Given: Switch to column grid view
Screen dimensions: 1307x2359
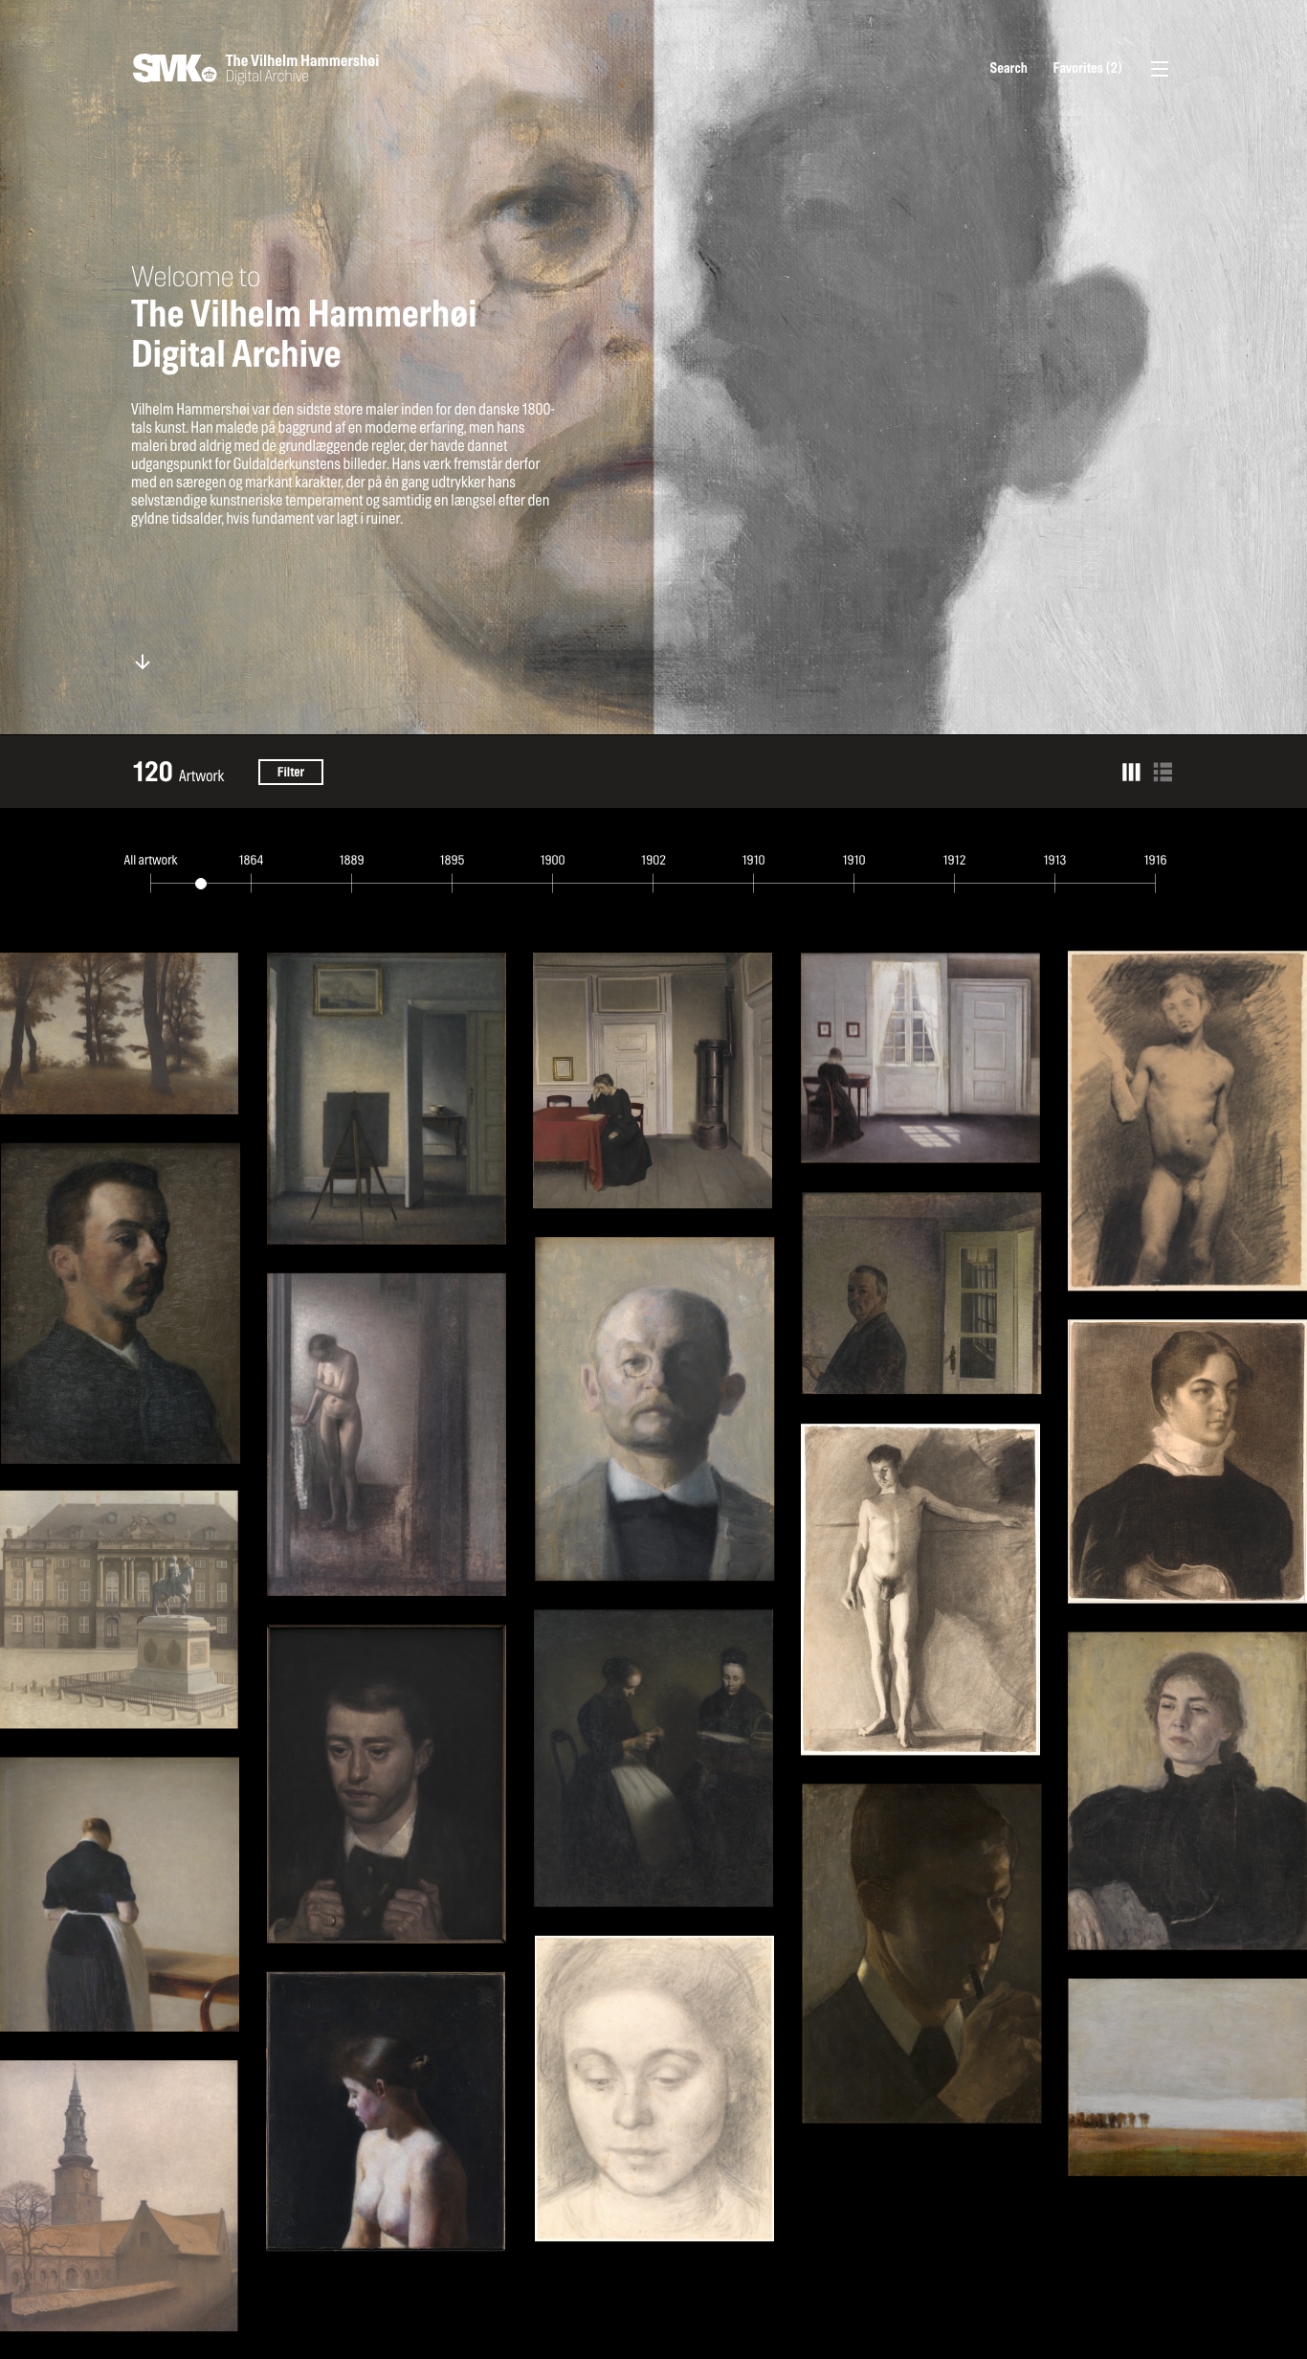Looking at the screenshot, I should coord(1131,772).
